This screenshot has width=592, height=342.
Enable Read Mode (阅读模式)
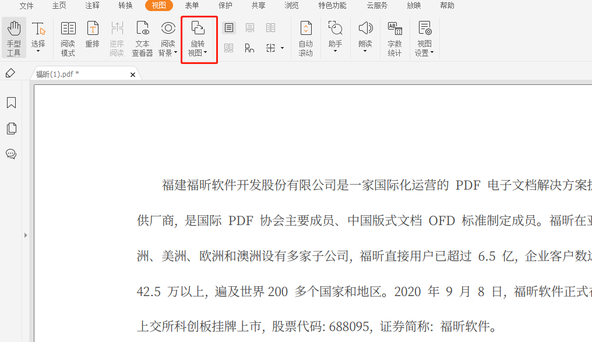coord(68,36)
